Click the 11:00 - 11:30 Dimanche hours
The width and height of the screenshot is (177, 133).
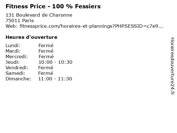pyautogui.click(x=55, y=79)
